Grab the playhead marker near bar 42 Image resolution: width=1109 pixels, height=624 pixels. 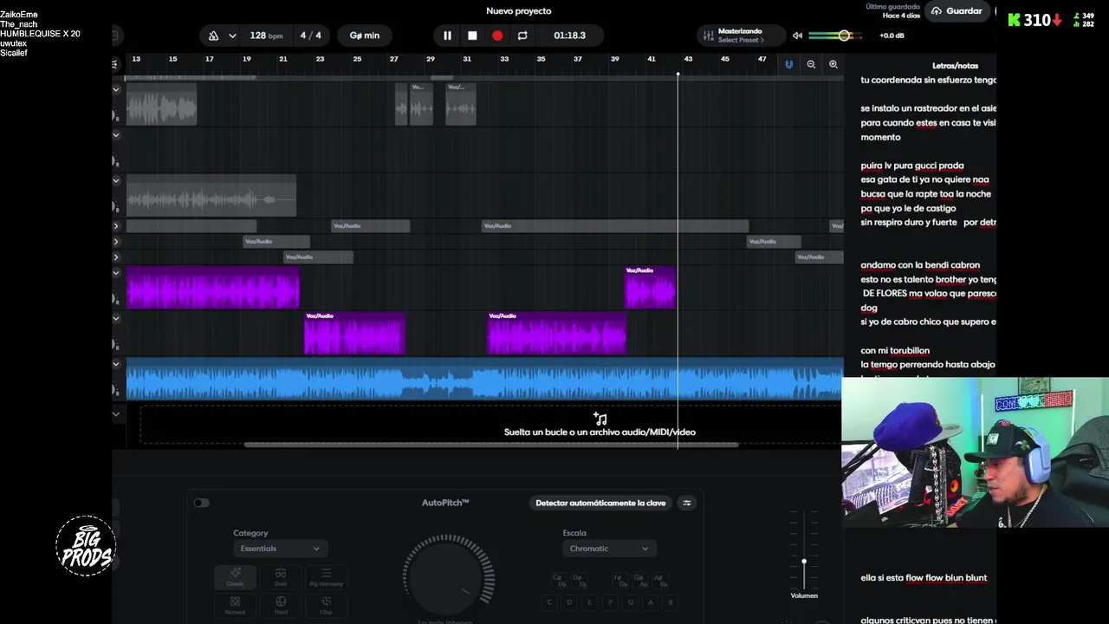pyautogui.click(x=678, y=74)
